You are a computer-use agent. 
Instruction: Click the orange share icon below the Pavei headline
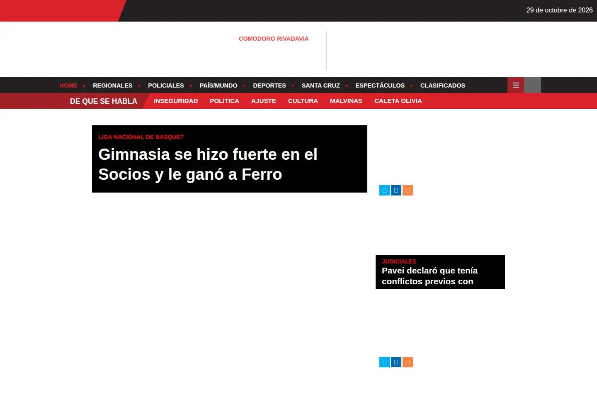(408, 362)
